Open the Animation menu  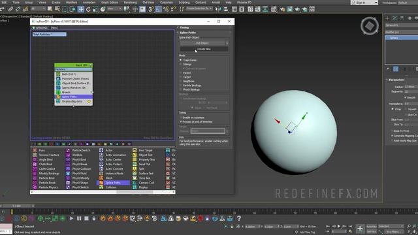(89, 3)
